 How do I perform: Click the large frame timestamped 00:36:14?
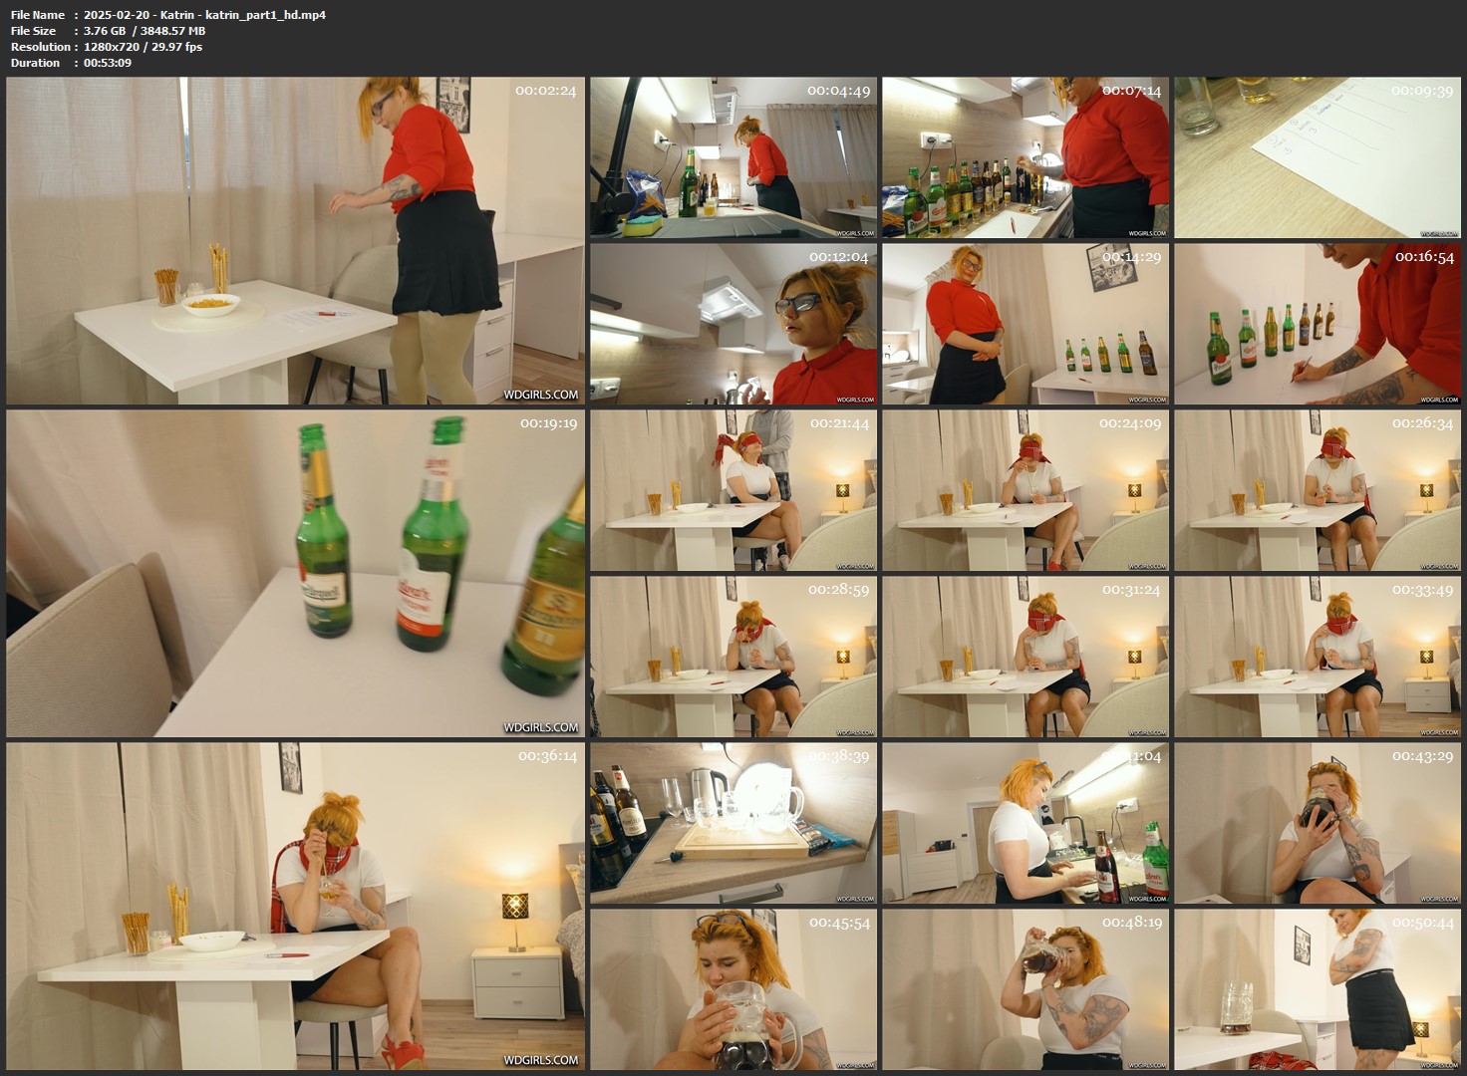point(295,906)
